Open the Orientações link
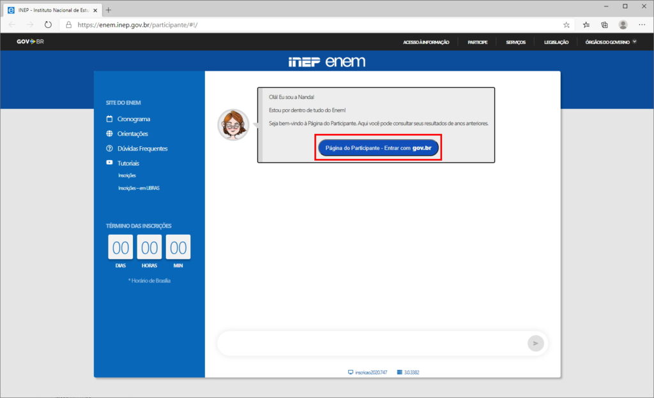 133,134
